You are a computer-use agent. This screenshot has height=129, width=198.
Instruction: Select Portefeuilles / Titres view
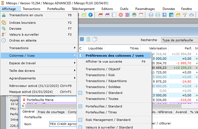pos(114,112)
